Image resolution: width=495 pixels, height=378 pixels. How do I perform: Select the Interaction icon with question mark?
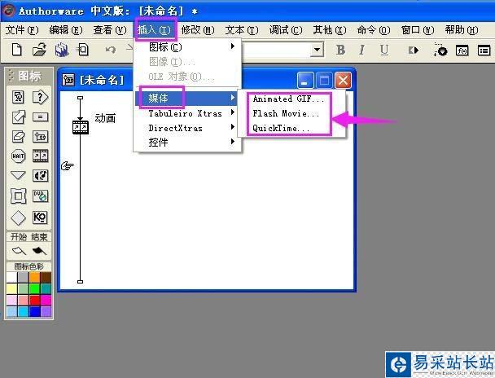coord(41,97)
